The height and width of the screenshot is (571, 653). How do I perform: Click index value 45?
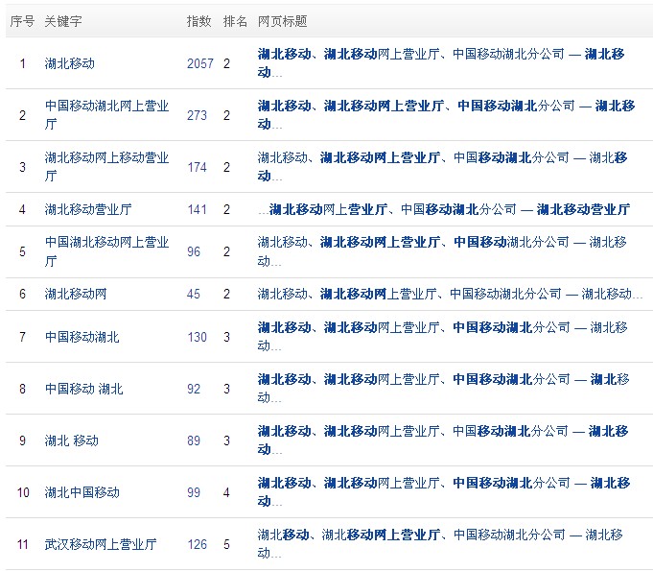[194, 295]
